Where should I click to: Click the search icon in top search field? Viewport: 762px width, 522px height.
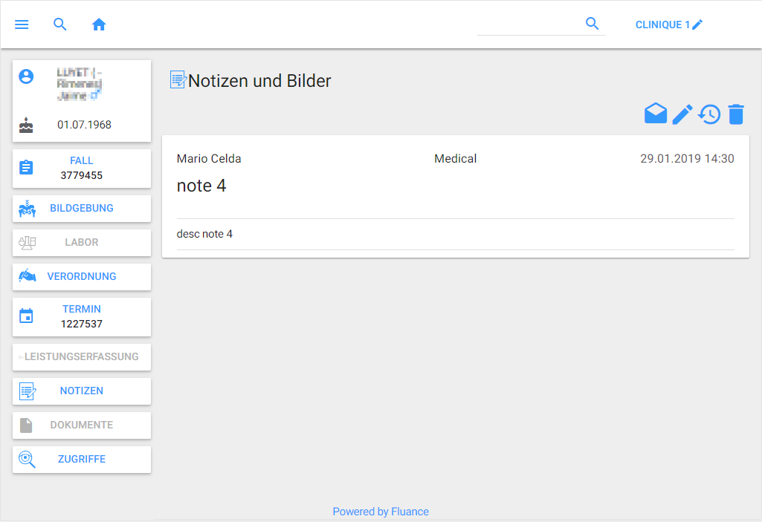[592, 24]
